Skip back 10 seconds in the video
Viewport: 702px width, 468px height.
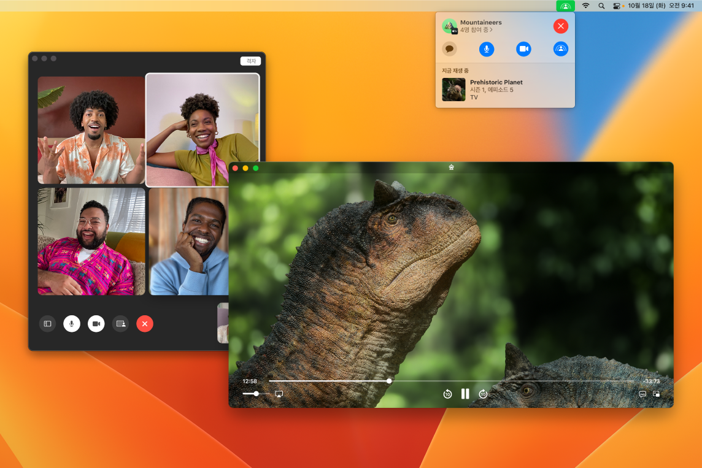click(x=447, y=394)
